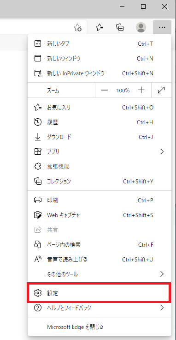Zoom in with the plus button

click(x=141, y=90)
